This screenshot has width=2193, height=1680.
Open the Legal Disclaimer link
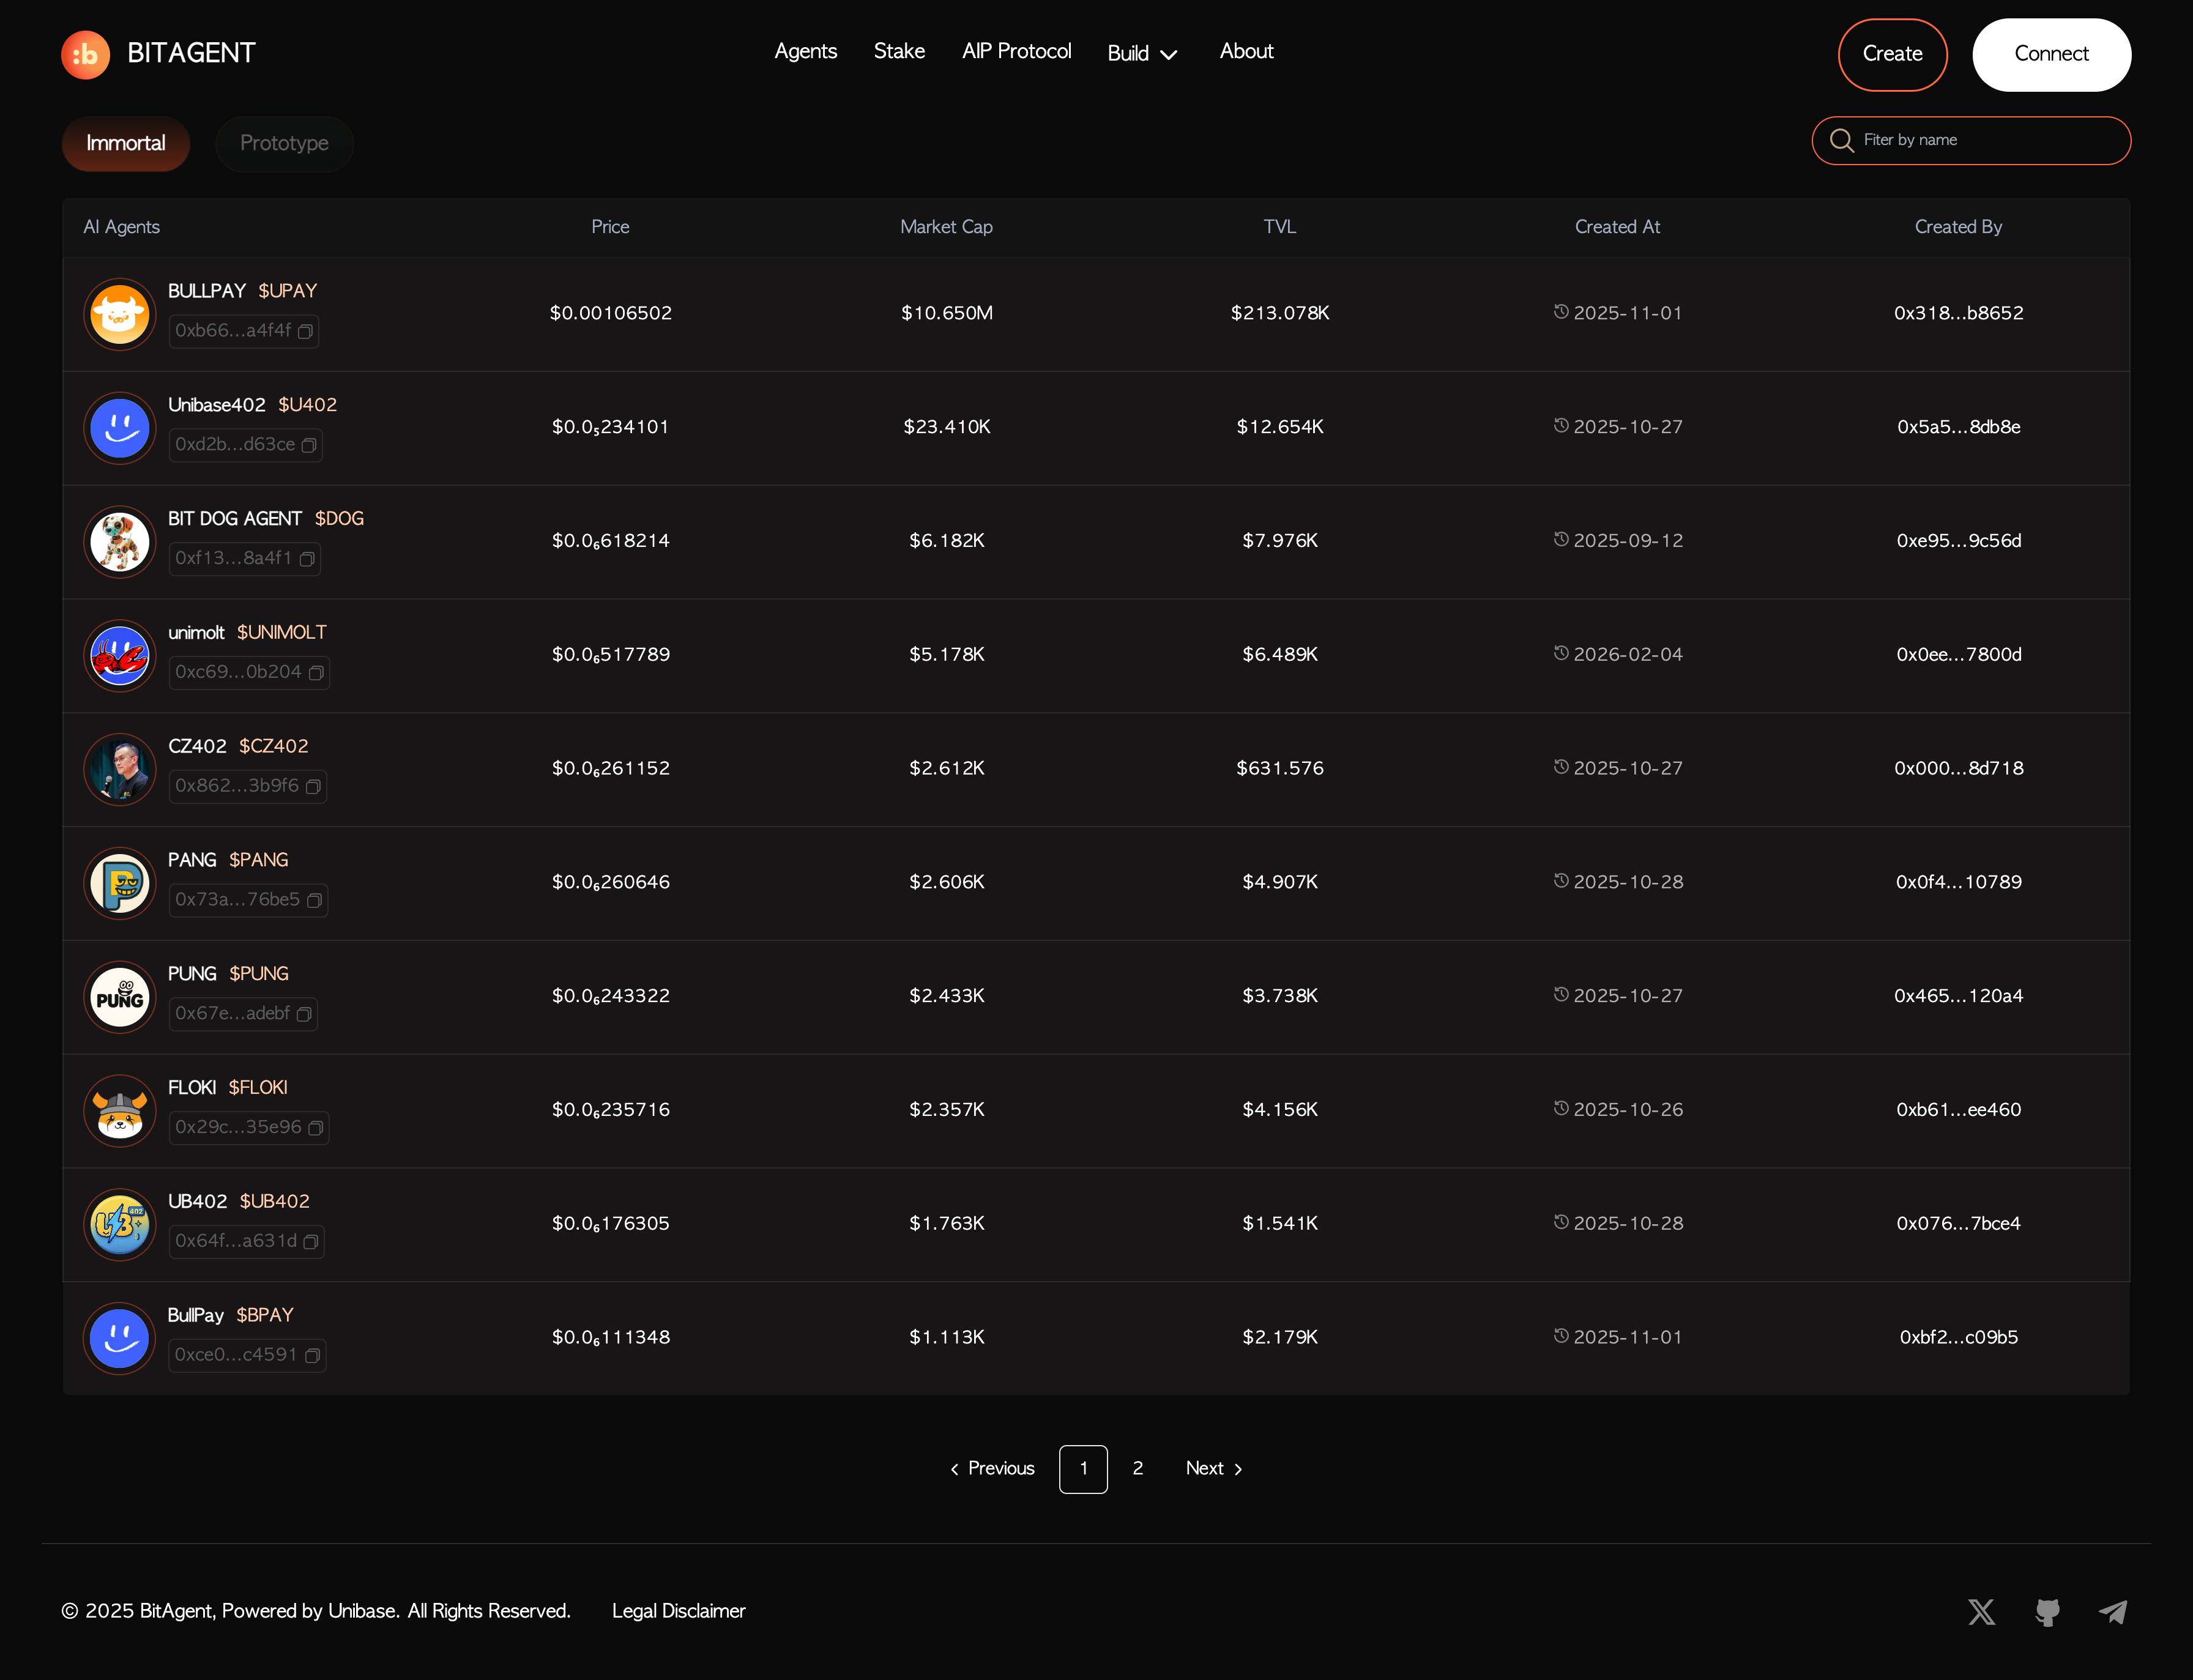point(678,1610)
